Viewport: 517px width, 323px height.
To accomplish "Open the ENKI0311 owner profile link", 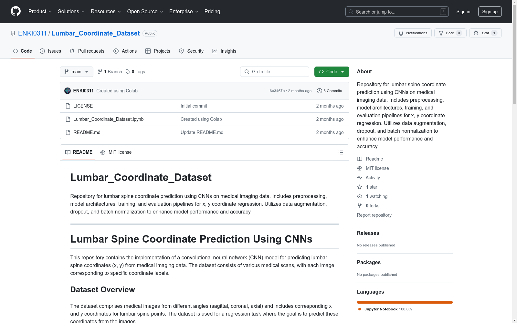I will [32, 33].
